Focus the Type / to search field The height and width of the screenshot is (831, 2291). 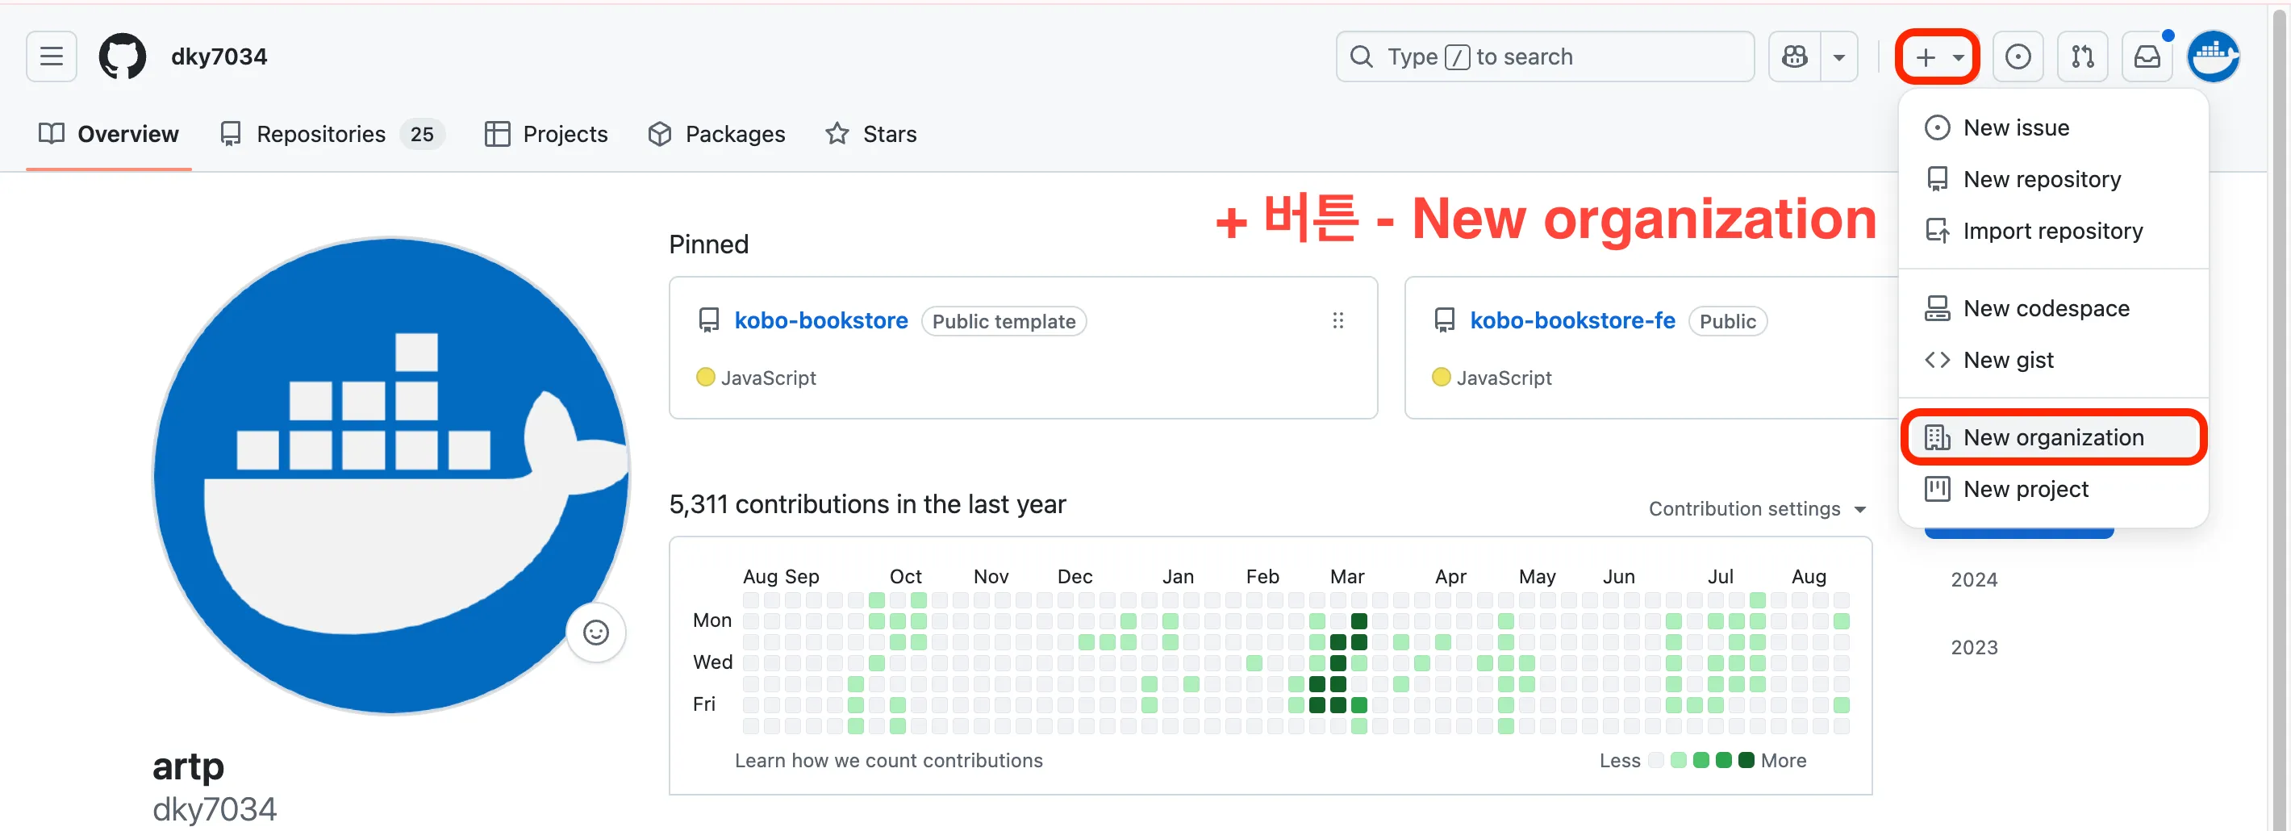(x=1545, y=57)
